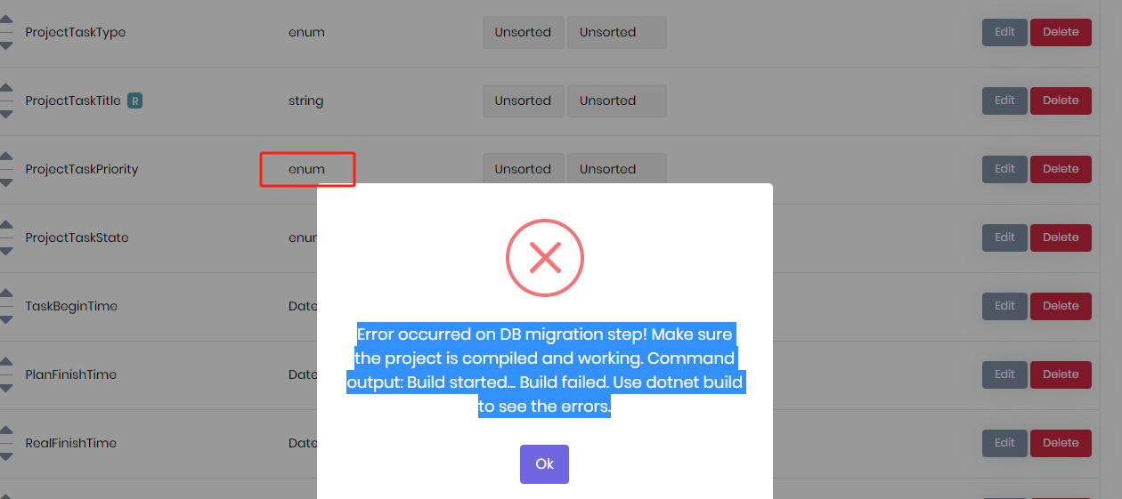
Task: Move ProjectTaskPriority up with its arrow
Action: [x=5, y=156]
